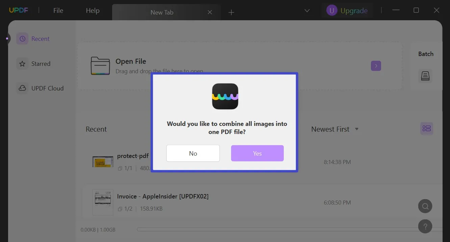Open the Newest First sort dropdown
This screenshot has width=450, height=242.
click(x=335, y=129)
